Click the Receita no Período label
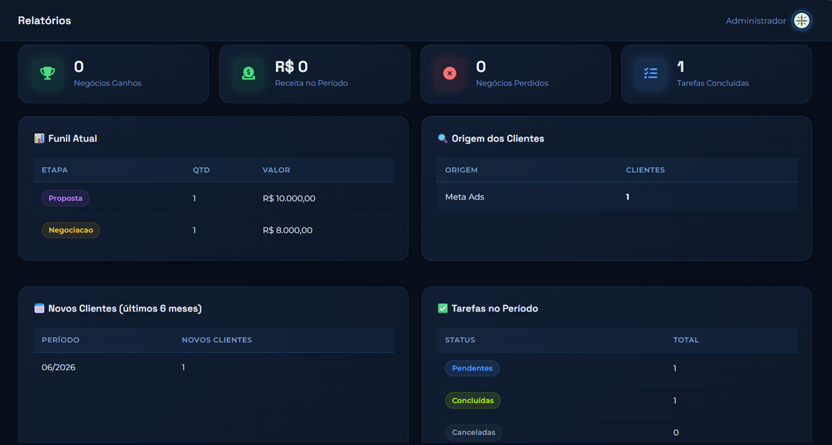Viewport: 832px width, 445px height. click(x=311, y=83)
